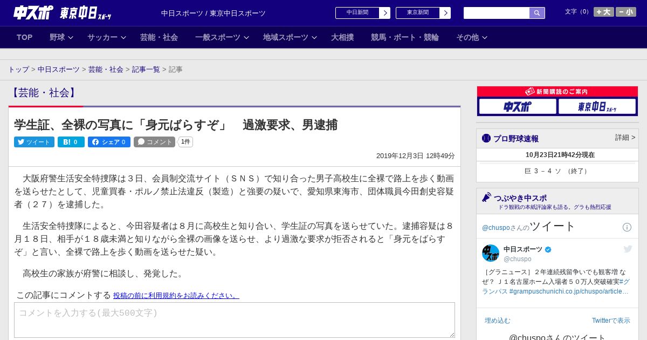Click 芸能・社会 breadcrumb link
Image resolution: width=647 pixels, height=340 pixels.
(x=106, y=70)
